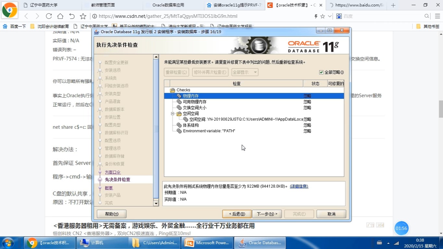Image resolution: width=443 pixels, height=249 pixels.
Task: Click the 可修复的 column header
Action: click(x=336, y=84)
